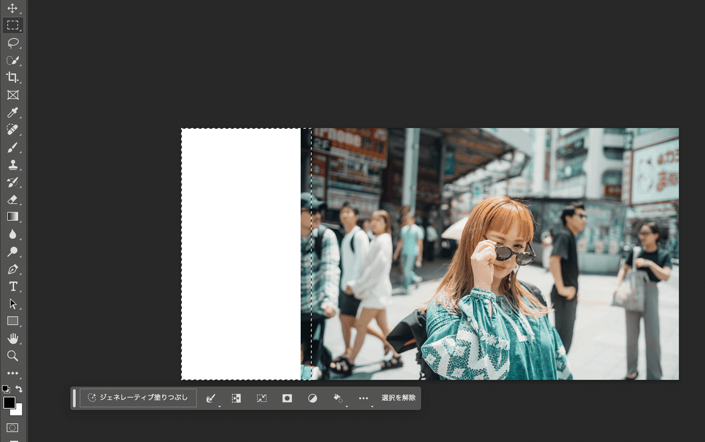
Task: Select the Brush tool
Action: pos(12,147)
